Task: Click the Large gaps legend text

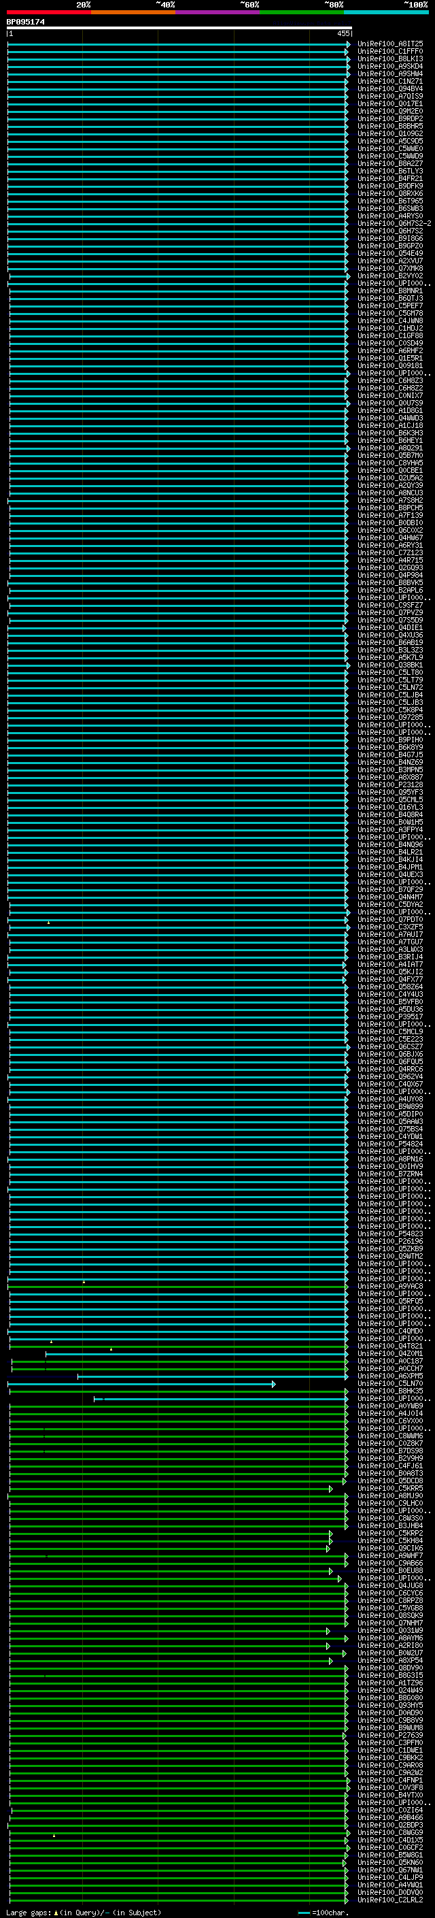Action: point(84,1913)
